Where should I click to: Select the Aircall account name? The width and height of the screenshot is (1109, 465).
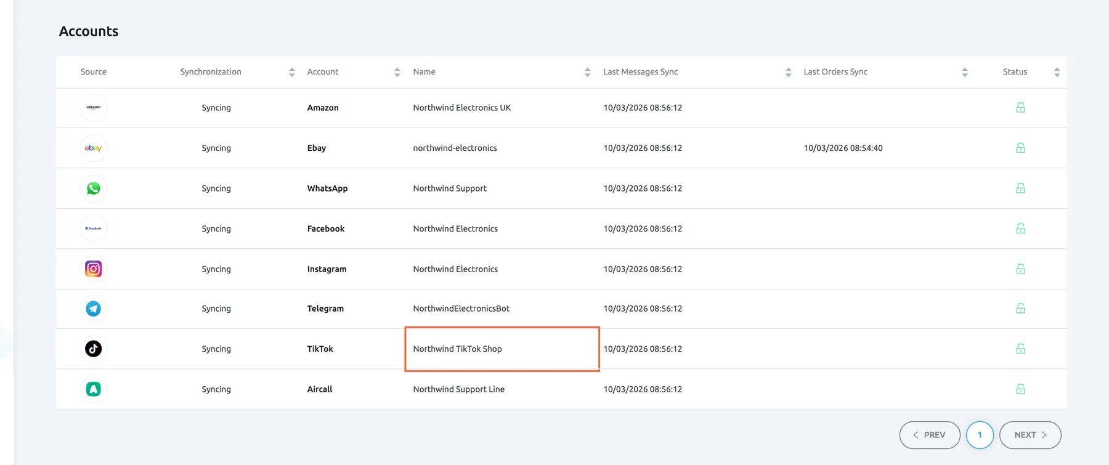click(320, 389)
